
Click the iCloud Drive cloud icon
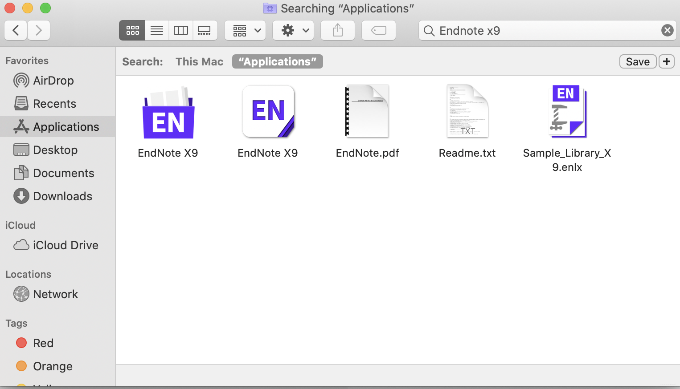pos(21,245)
